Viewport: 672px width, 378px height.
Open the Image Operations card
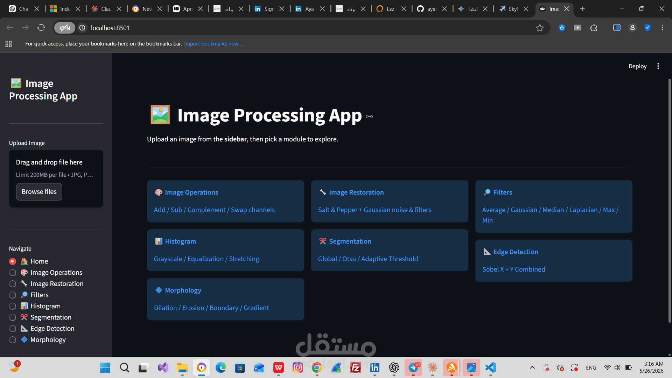(x=225, y=201)
